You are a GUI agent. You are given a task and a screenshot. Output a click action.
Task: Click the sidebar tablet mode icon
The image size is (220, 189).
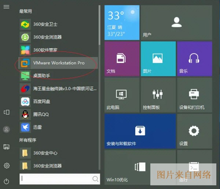point(7,112)
